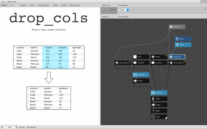207x129 pixels.
Task: Click the Rewind button label
Action: [32, 127]
